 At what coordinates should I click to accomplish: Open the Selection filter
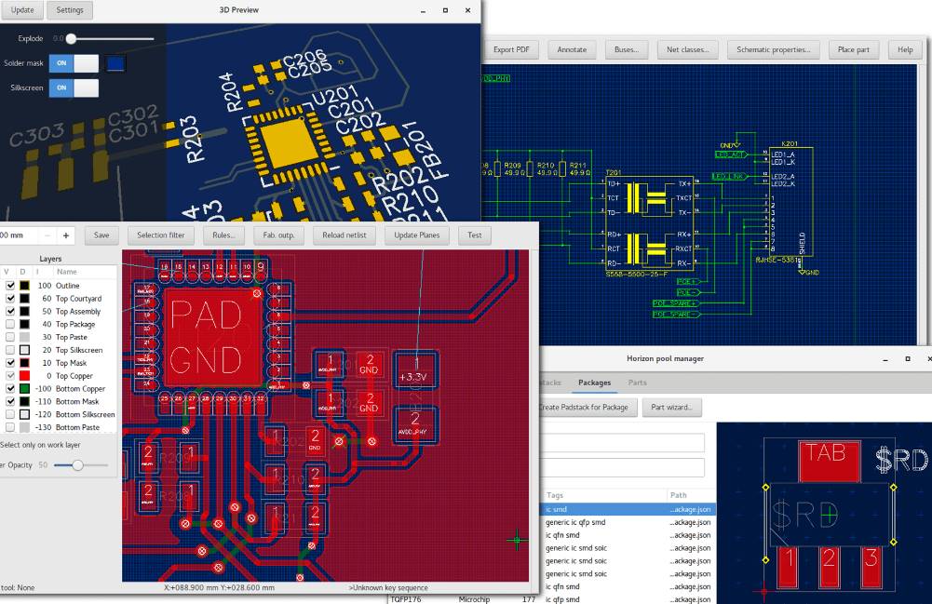pyautogui.click(x=160, y=235)
